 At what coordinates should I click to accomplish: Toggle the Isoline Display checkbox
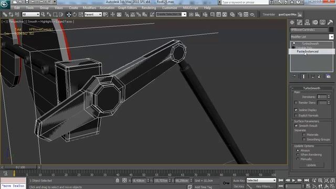click(x=296, y=110)
